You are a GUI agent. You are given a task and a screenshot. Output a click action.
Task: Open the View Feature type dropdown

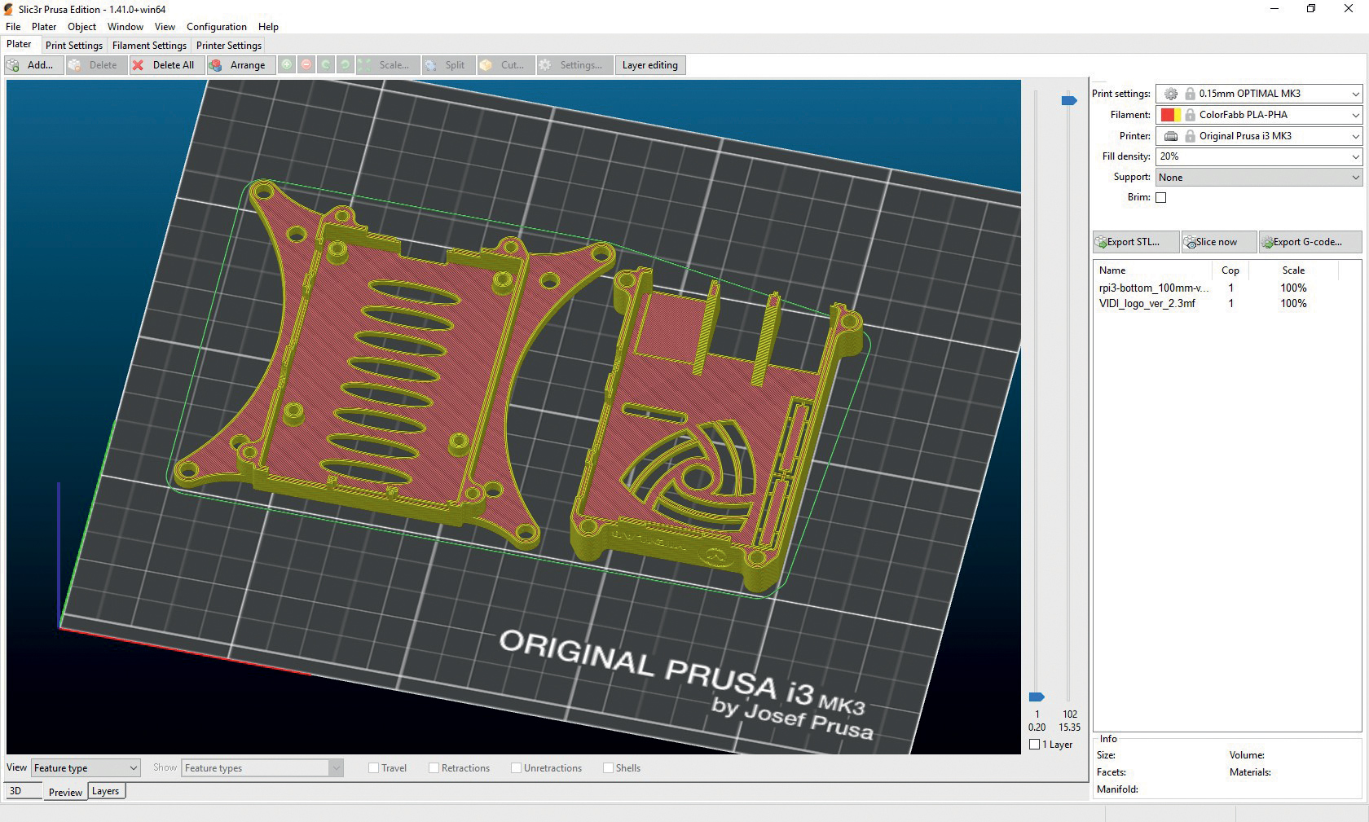(86, 768)
